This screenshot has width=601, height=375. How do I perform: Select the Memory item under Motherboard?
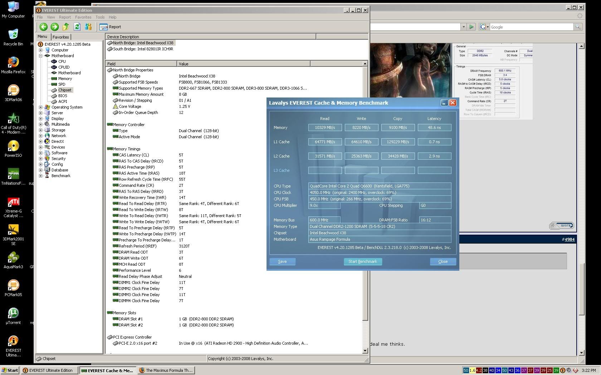click(65, 79)
